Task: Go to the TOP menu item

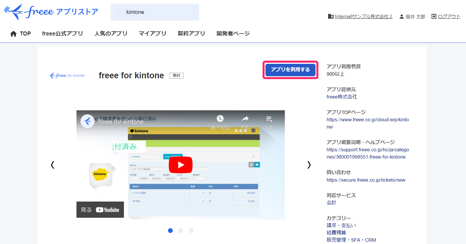Action: coord(25,33)
